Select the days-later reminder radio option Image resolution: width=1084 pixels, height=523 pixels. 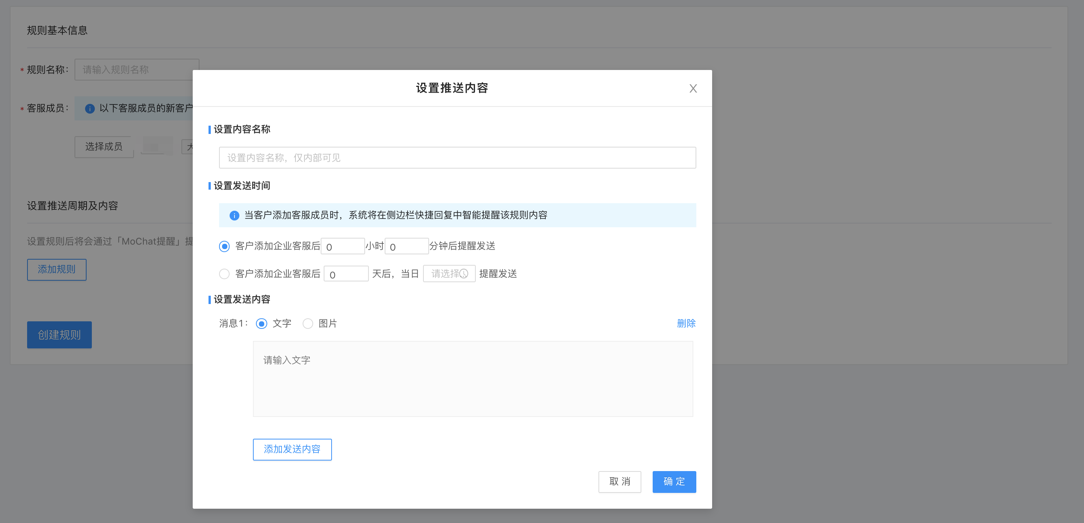[224, 274]
